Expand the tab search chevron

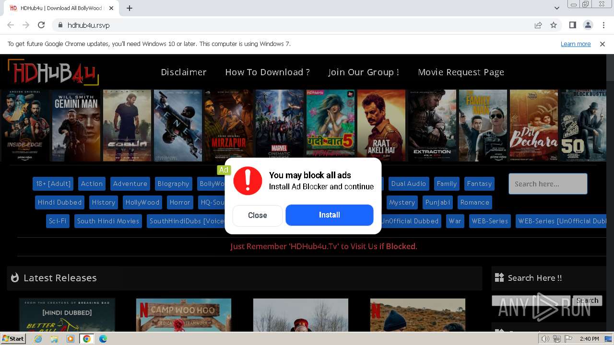pyautogui.click(x=556, y=8)
